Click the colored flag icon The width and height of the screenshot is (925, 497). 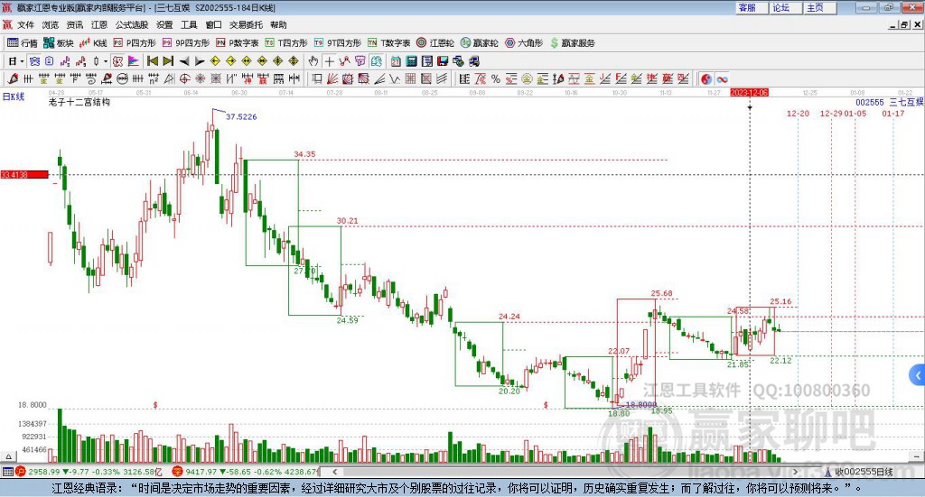[x=134, y=61]
